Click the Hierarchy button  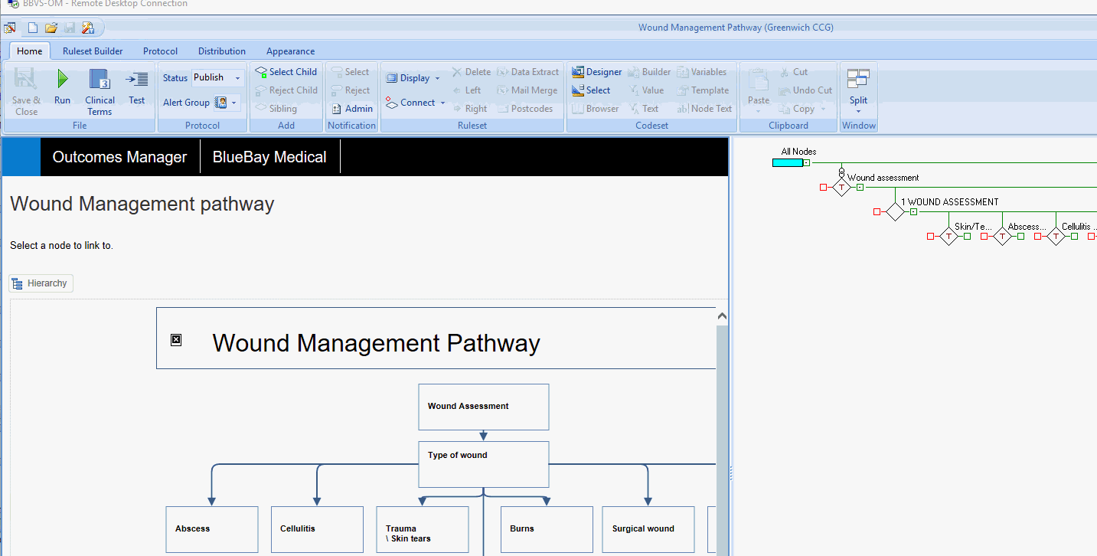click(41, 283)
